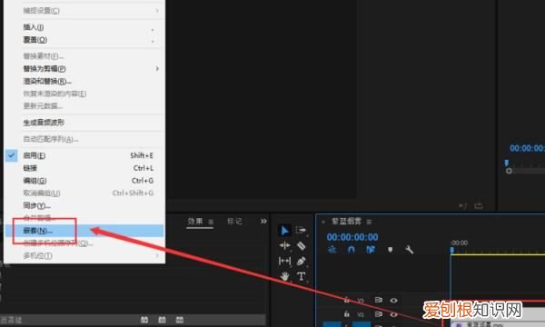
Task: Click the timeline 00:00:00:00 timecode field
Action: [x=352, y=237]
